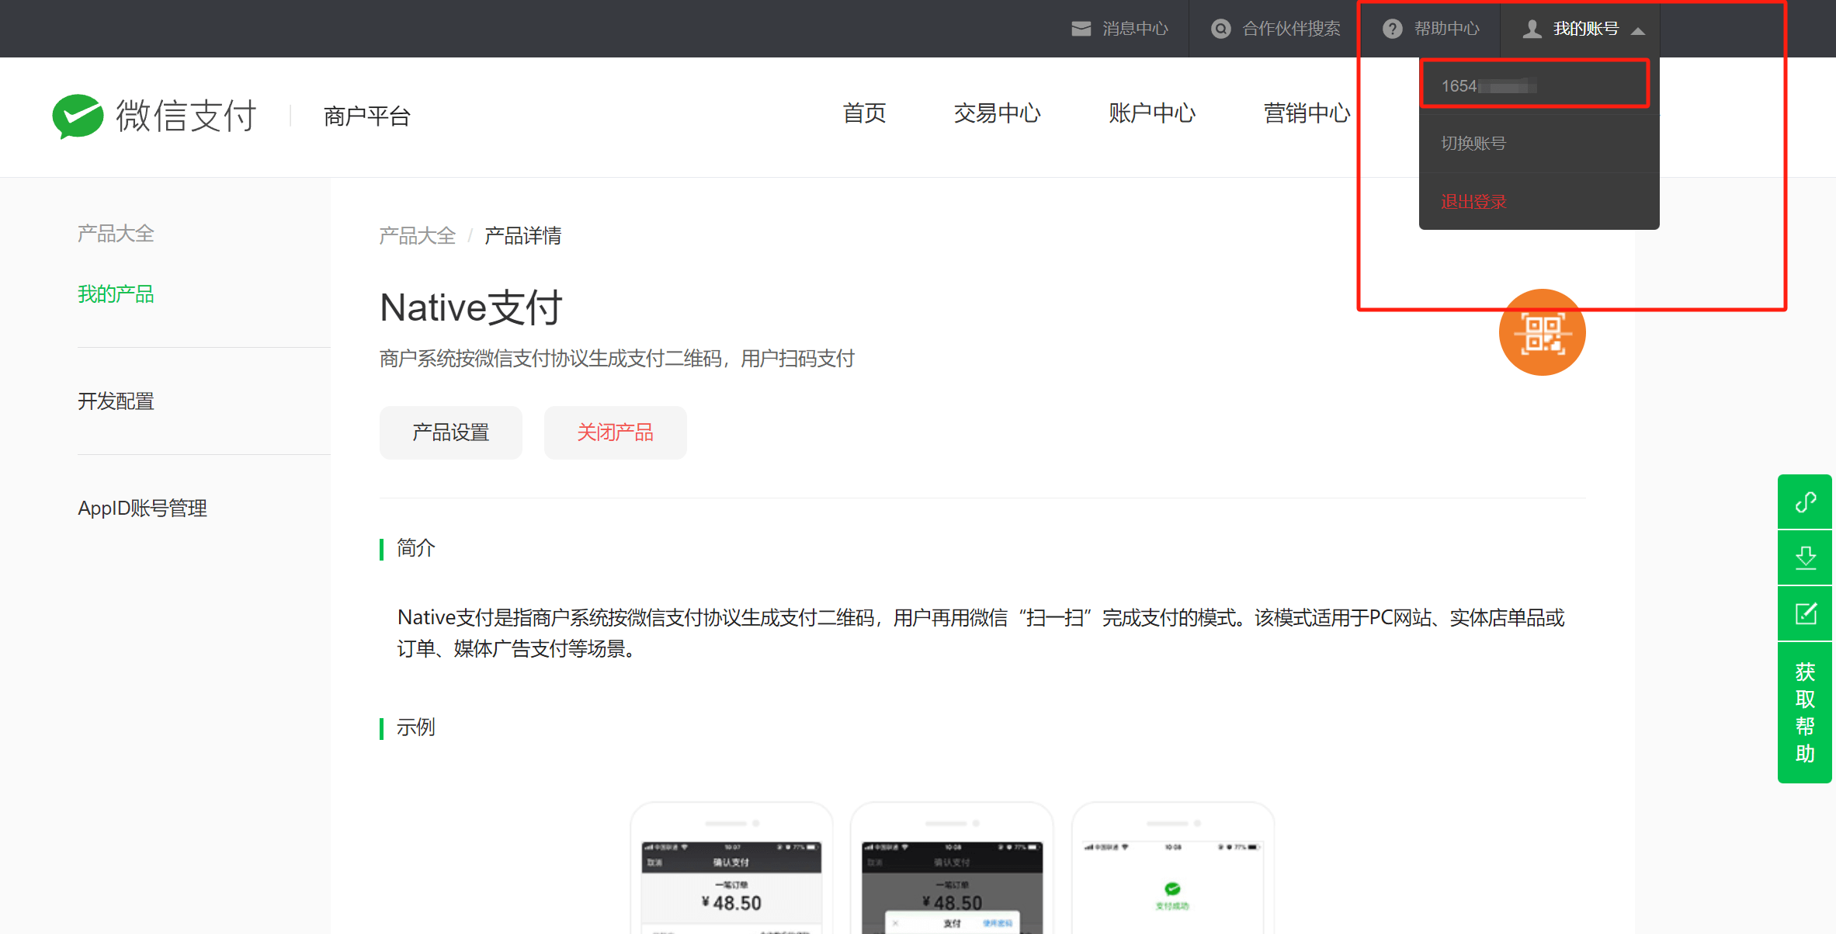
Task: Open 营销中心 navigation tab
Action: tap(1307, 113)
